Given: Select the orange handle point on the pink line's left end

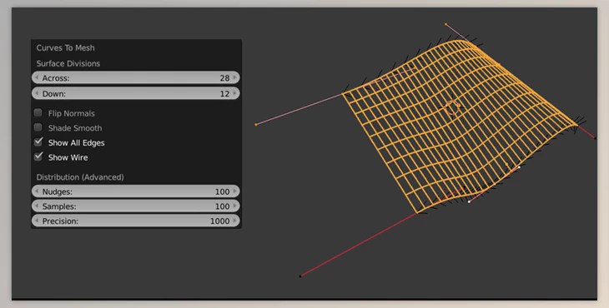Looking at the screenshot, I should tap(256, 124).
